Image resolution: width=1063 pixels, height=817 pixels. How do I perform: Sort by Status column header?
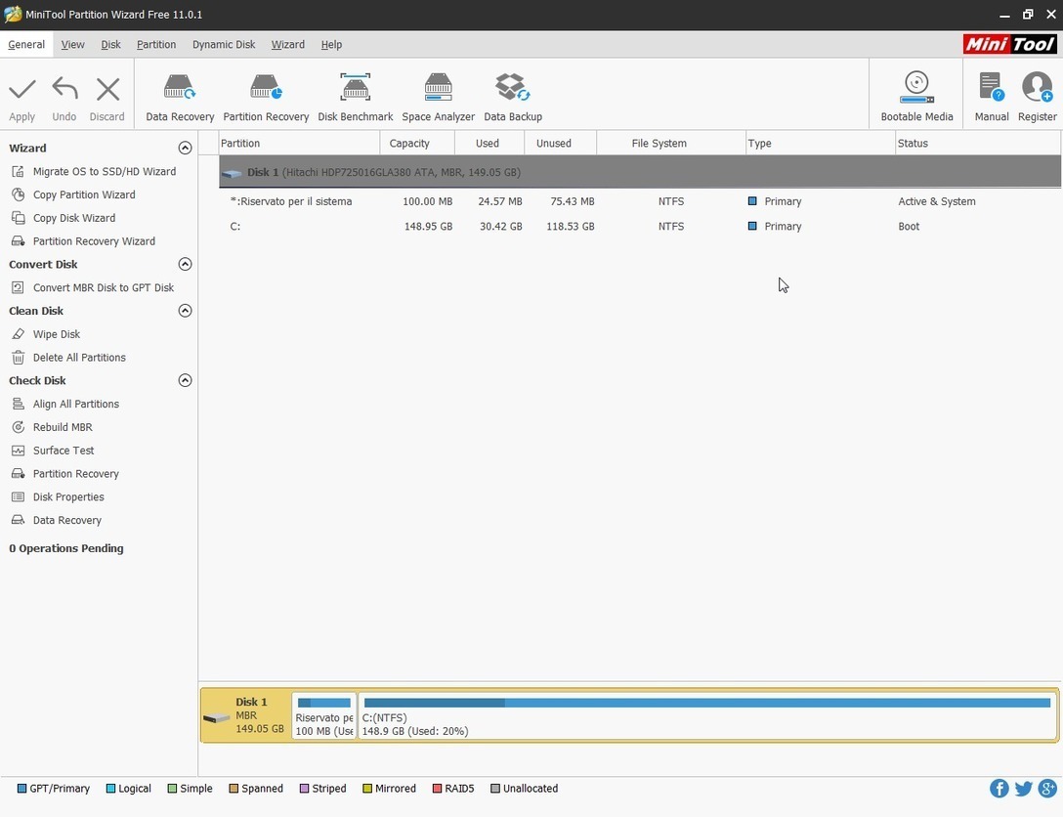pos(978,143)
